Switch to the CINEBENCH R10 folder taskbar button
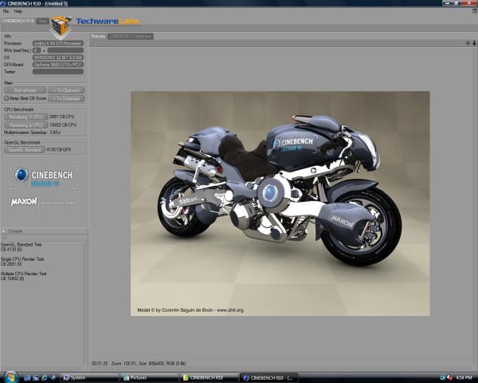Viewport: 478px width, 383px height. point(210,377)
